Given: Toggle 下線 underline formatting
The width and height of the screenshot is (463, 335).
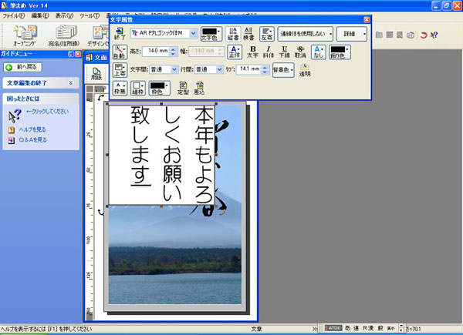Looking at the screenshot, I should pos(283,52).
